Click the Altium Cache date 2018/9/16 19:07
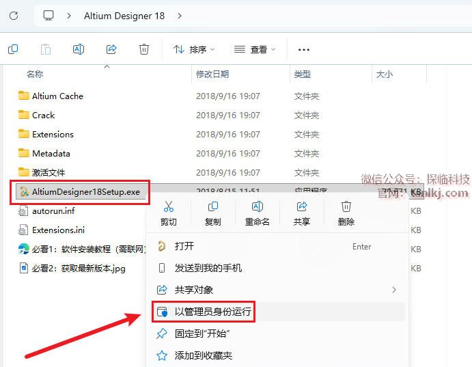Screen dimensions: 472x367 pyautogui.click(x=228, y=96)
